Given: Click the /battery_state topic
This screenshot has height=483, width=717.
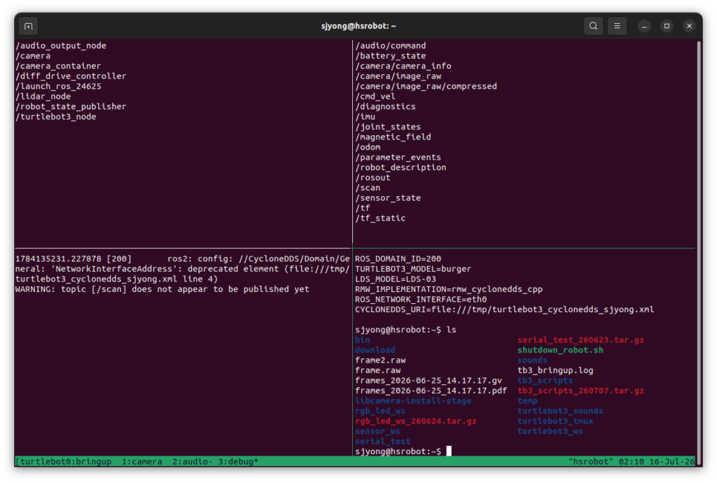Looking at the screenshot, I should tap(391, 56).
